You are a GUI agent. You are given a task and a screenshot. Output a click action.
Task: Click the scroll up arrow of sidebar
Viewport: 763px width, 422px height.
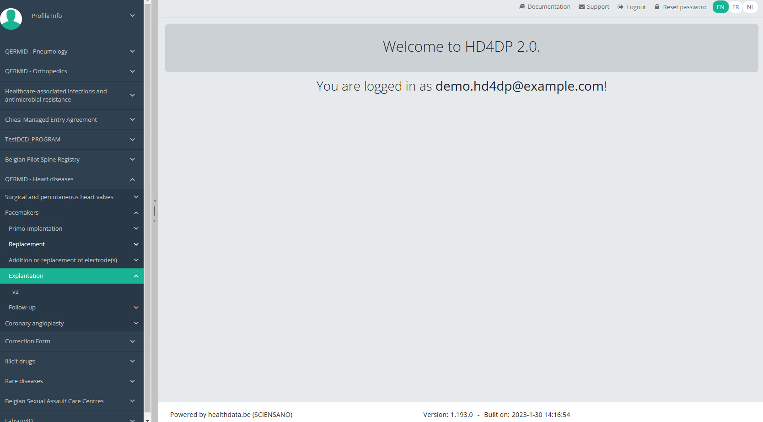click(x=147, y=2)
